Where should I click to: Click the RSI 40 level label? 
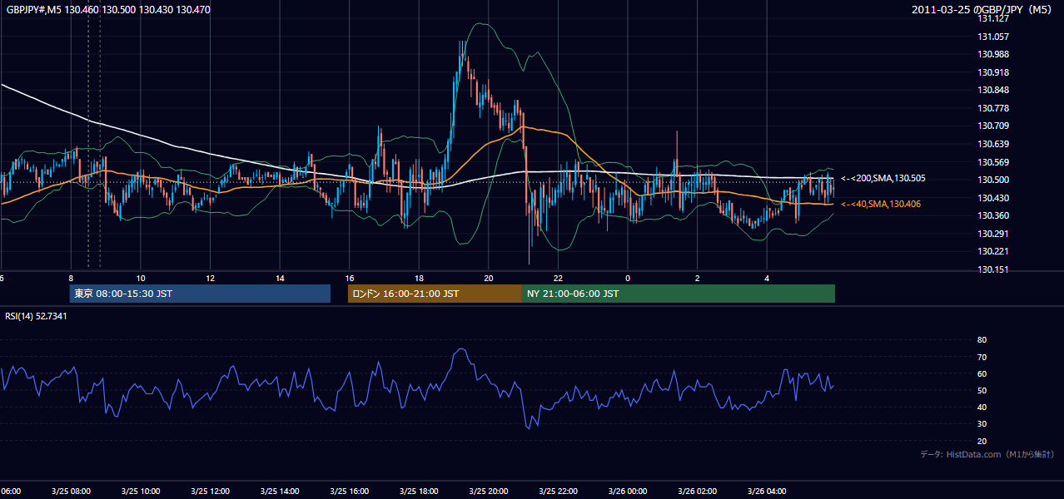click(982, 407)
